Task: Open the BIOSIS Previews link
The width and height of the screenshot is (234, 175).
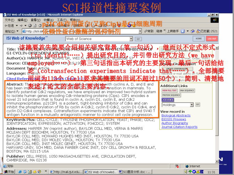Action: pos(174,119)
